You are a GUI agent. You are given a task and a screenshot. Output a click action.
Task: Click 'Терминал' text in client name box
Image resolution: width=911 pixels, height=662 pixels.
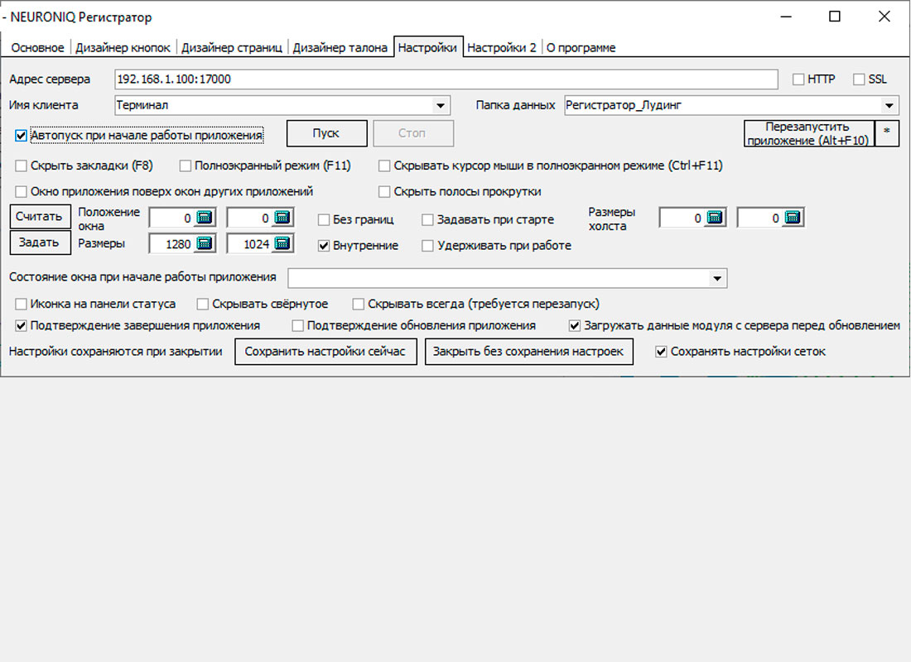point(142,105)
